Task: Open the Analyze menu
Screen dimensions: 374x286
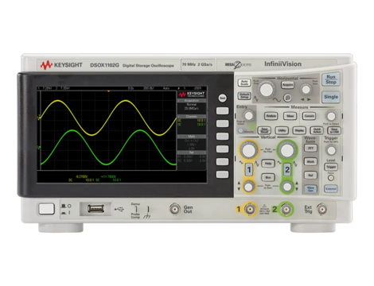Action: (271, 116)
